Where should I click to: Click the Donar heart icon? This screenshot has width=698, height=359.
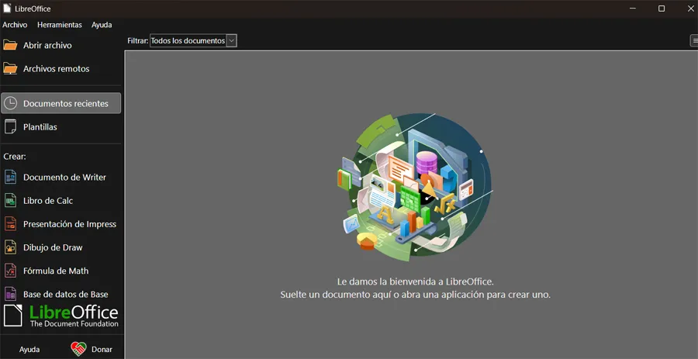point(79,349)
